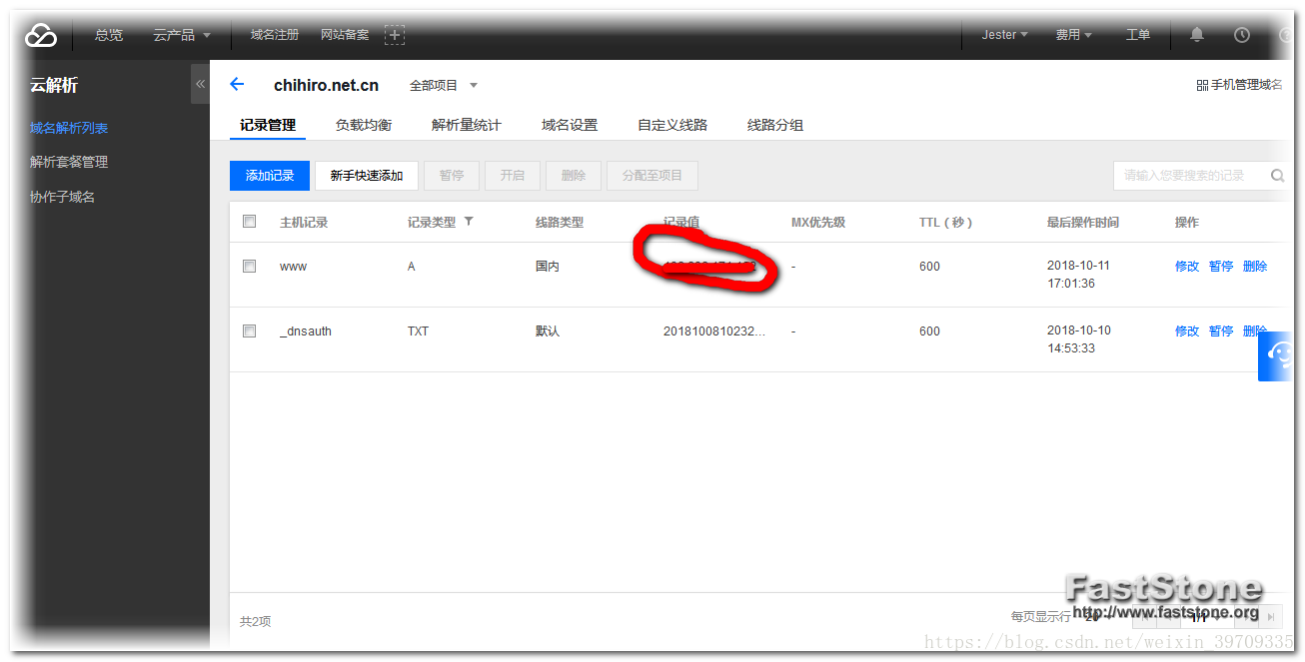Viewport: 1305px width, 662px height.
Task: Filter record types with the funnel icon
Action: (x=470, y=222)
